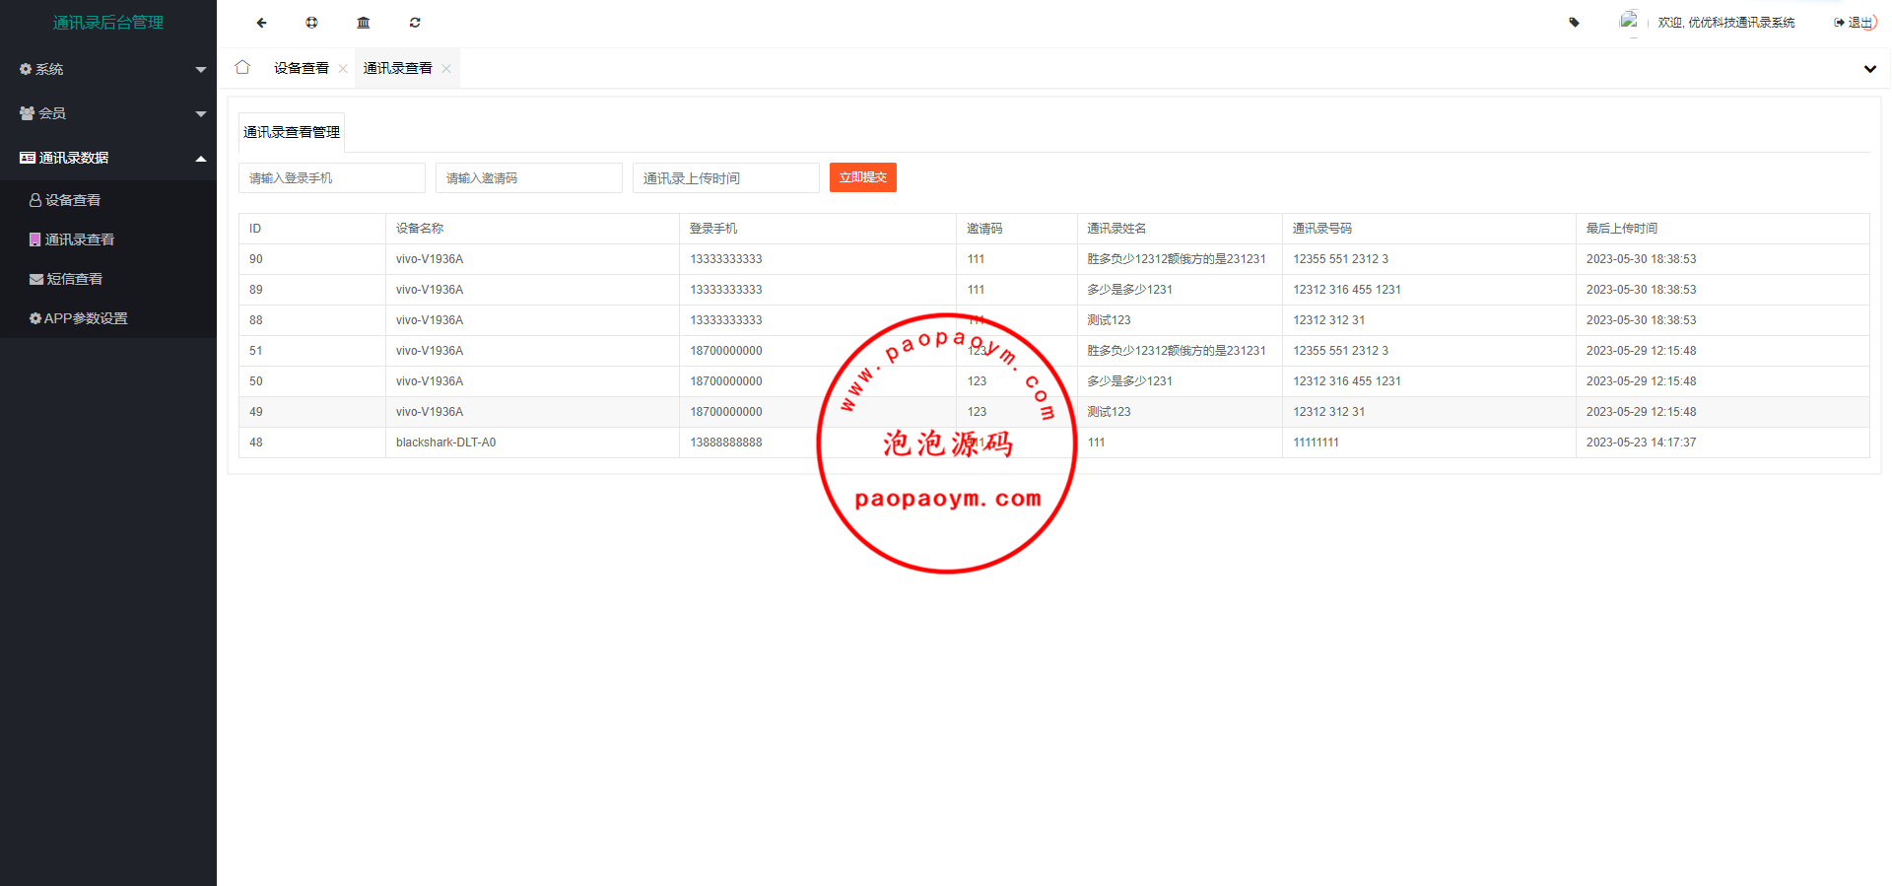Click the 通讯录上传时间 date field
The width and height of the screenshot is (1892, 886).
click(725, 178)
